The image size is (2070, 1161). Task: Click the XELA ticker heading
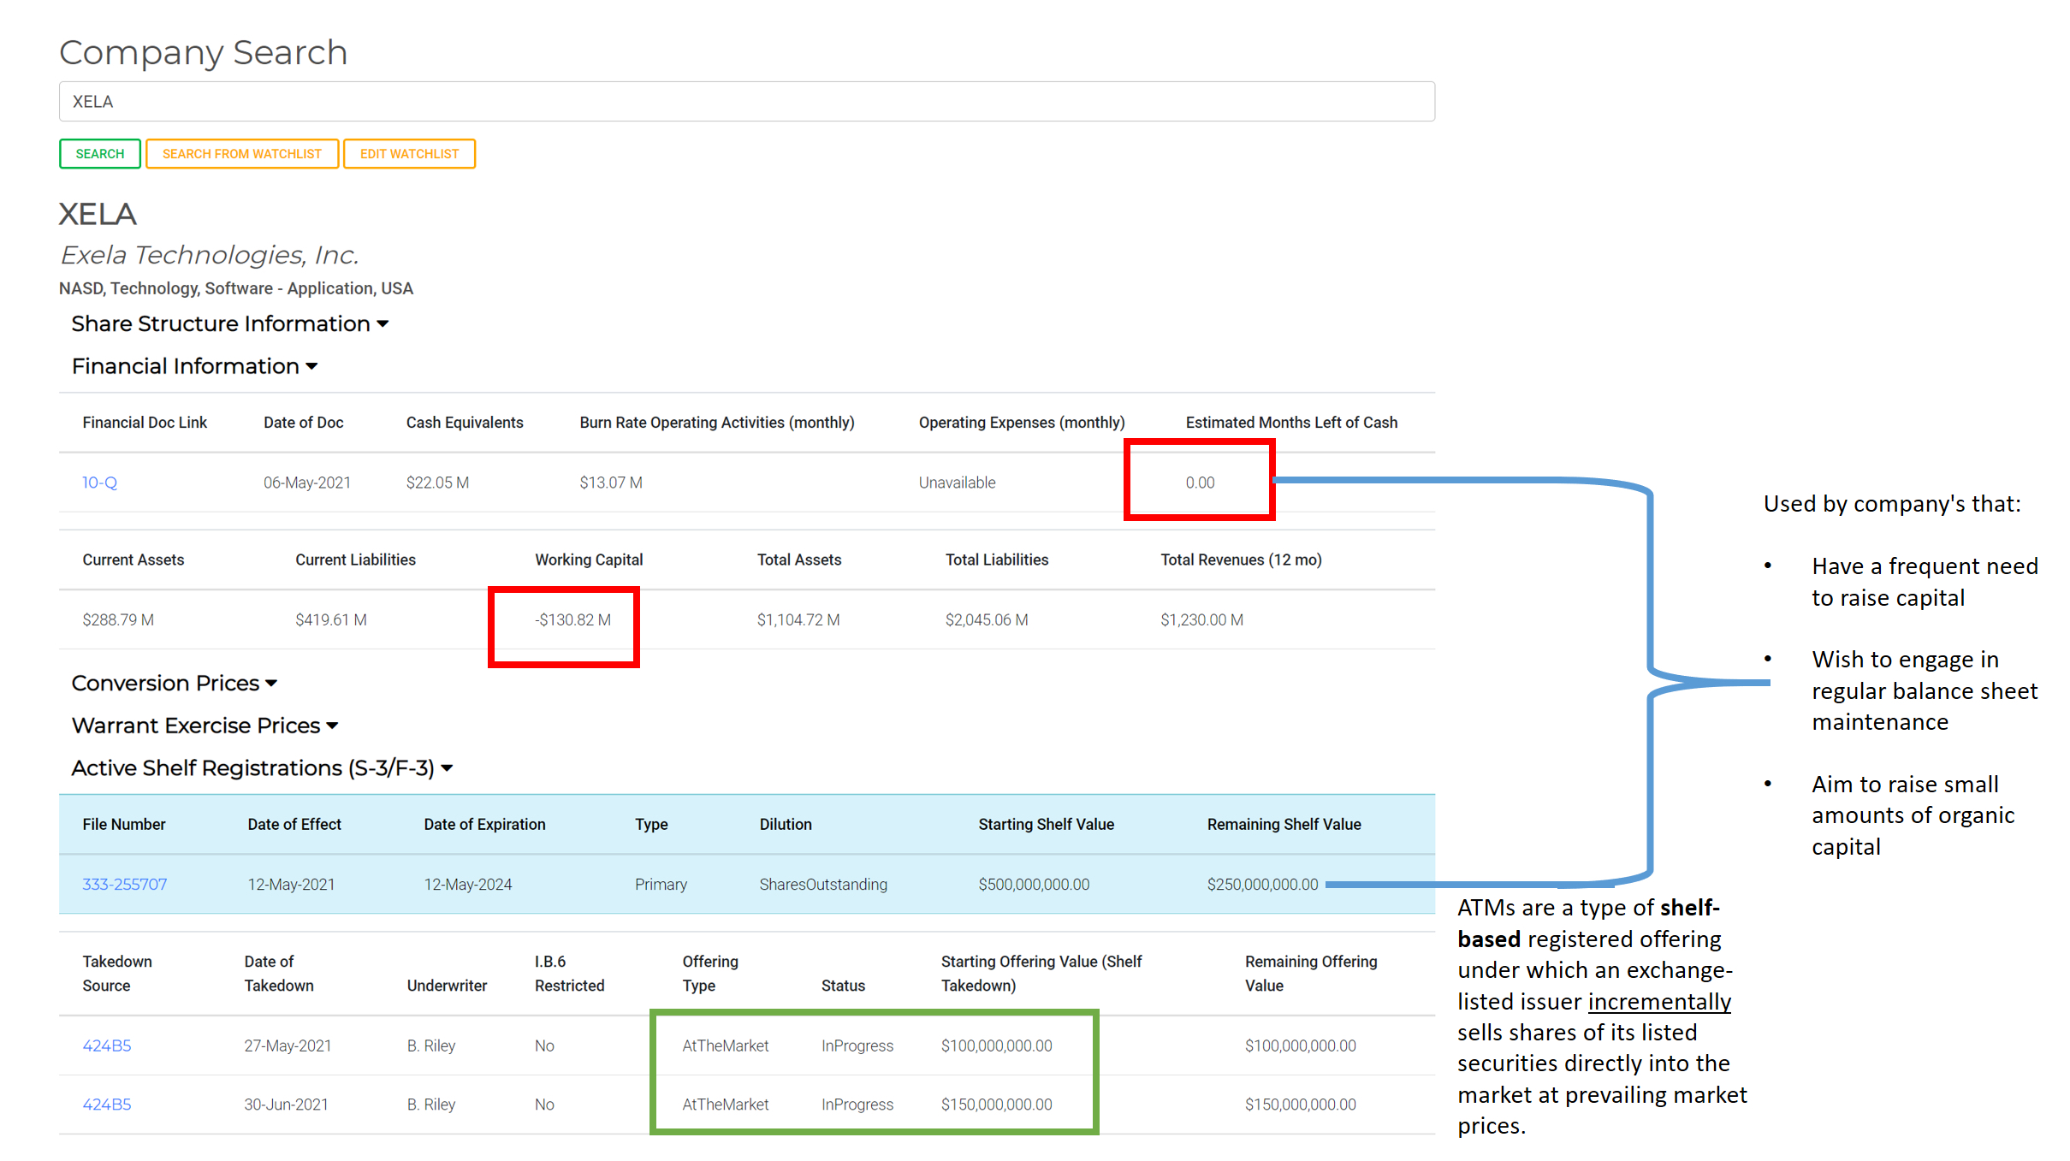[x=98, y=214]
